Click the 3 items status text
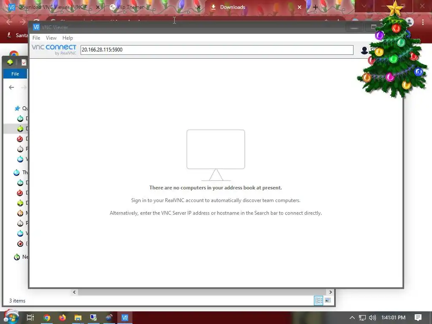 click(x=17, y=300)
